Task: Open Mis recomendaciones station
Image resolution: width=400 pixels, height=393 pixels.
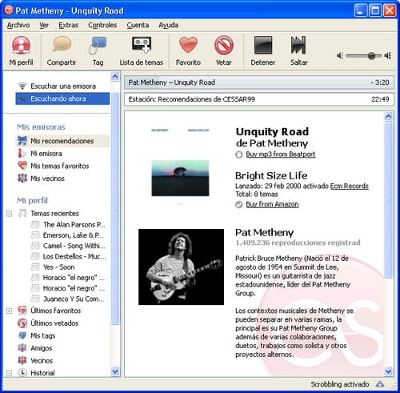Action: (x=62, y=141)
